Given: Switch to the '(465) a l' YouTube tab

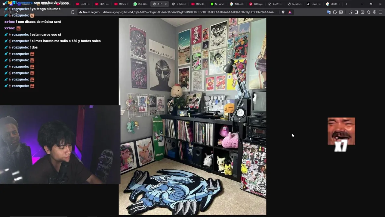Looking at the screenshot, I should pyautogui.click(x=121, y=4).
